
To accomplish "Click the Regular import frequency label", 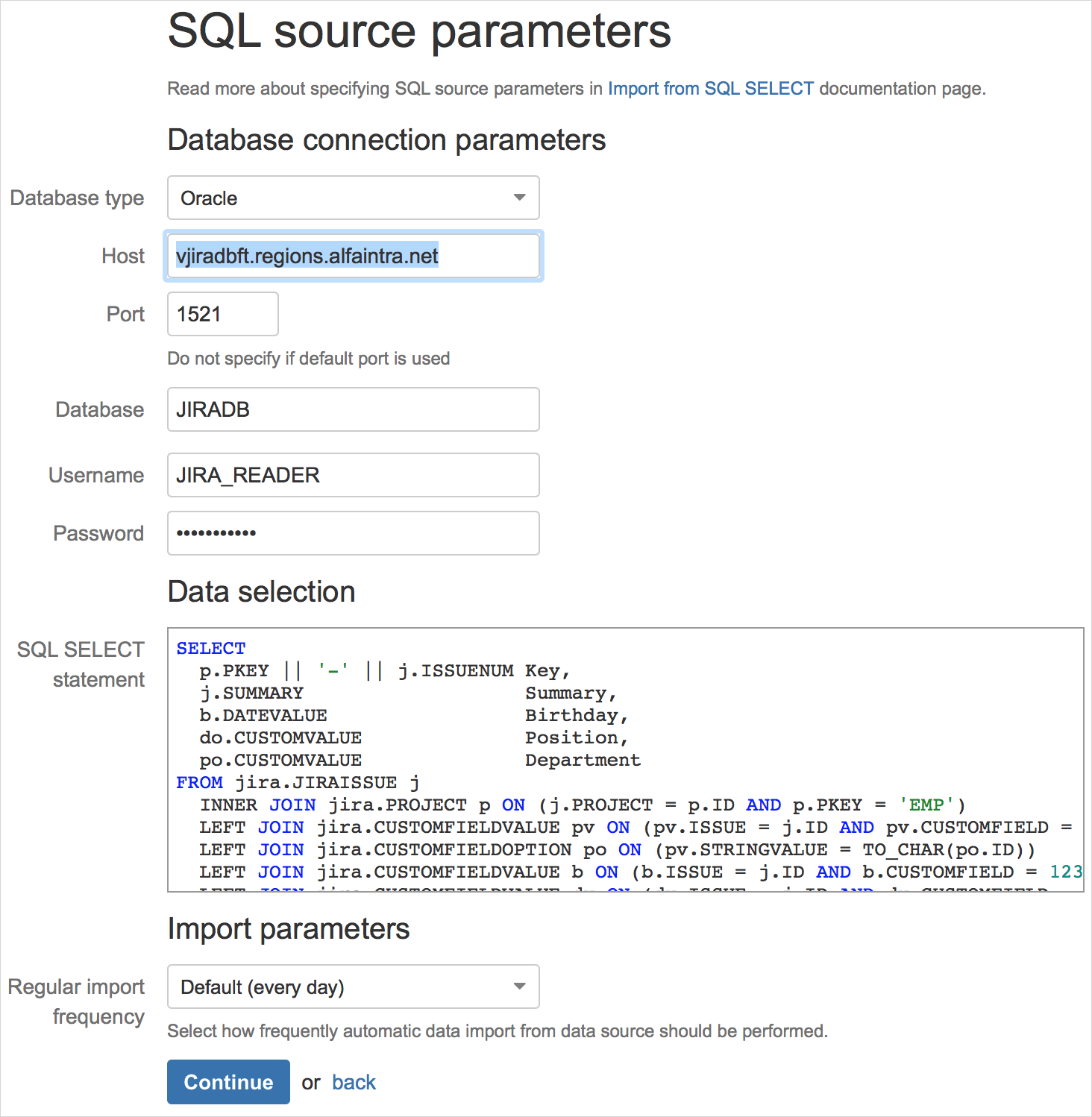I will click(x=76, y=1001).
